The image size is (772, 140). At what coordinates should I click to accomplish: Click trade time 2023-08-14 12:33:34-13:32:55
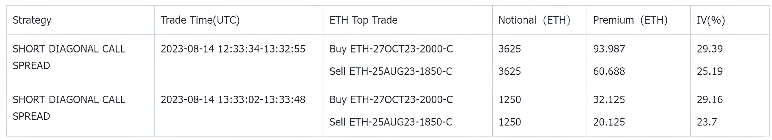click(233, 49)
